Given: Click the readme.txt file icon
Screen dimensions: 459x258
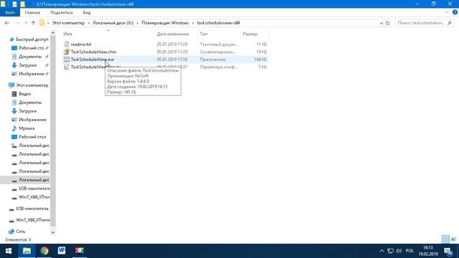Looking at the screenshot, I should tap(67, 44).
